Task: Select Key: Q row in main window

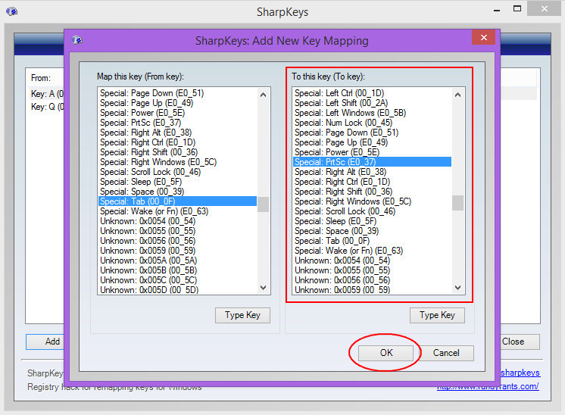Action: pyautogui.click(x=46, y=107)
